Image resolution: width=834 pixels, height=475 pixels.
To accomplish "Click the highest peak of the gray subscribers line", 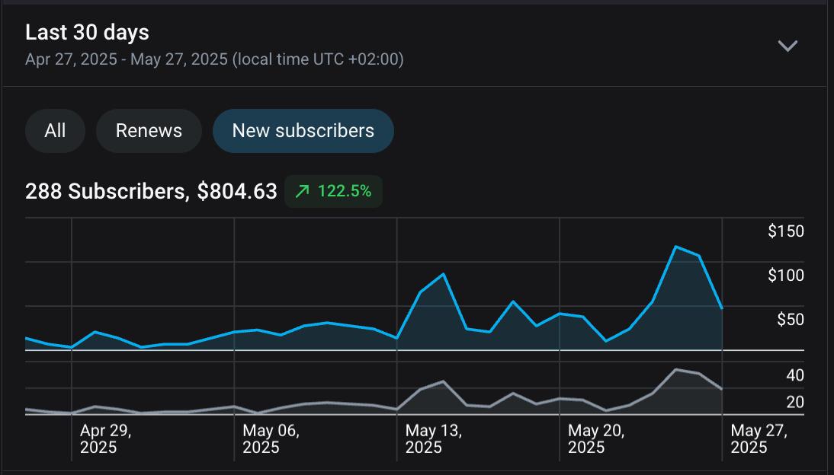I will pyautogui.click(x=675, y=369).
